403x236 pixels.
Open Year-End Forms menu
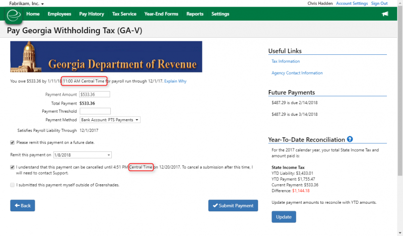pyautogui.click(x=161, y=14)
